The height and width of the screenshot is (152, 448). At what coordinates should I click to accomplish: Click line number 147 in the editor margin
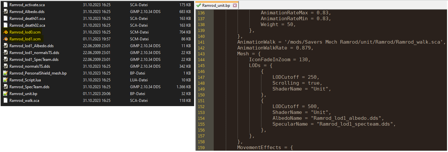pos(201,77)
